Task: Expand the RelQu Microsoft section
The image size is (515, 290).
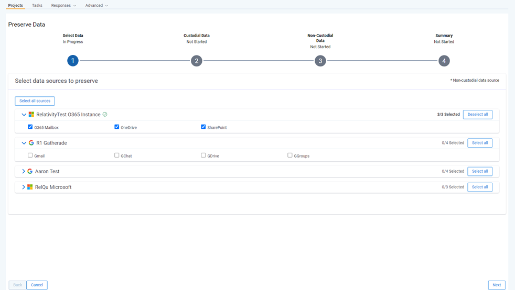Action: tap(23, 187)
